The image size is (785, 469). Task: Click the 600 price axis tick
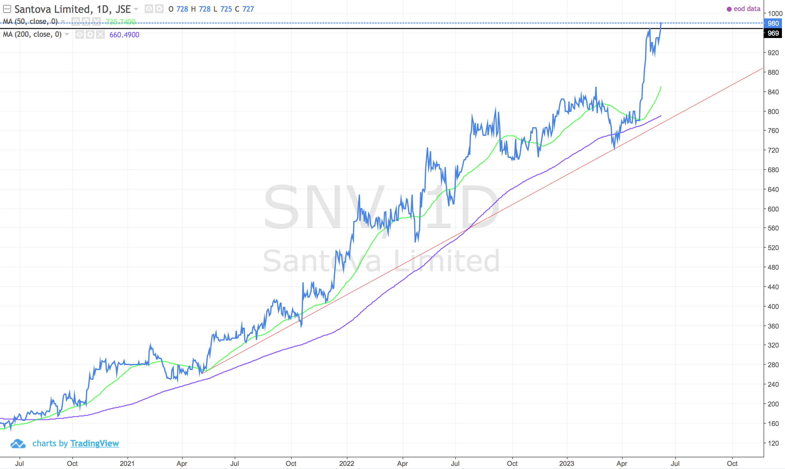(x=773, y=209)
